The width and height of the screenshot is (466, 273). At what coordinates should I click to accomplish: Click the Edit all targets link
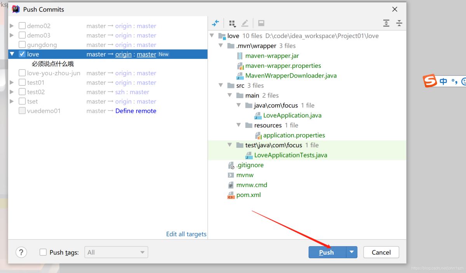coord(186,234)
